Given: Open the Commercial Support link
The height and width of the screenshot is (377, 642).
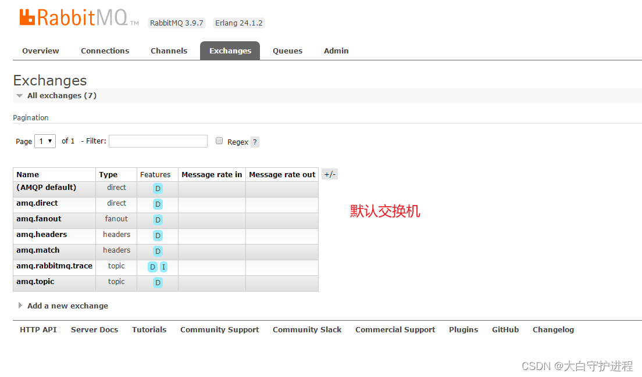Looking at the screenshot, I should 395,329.
